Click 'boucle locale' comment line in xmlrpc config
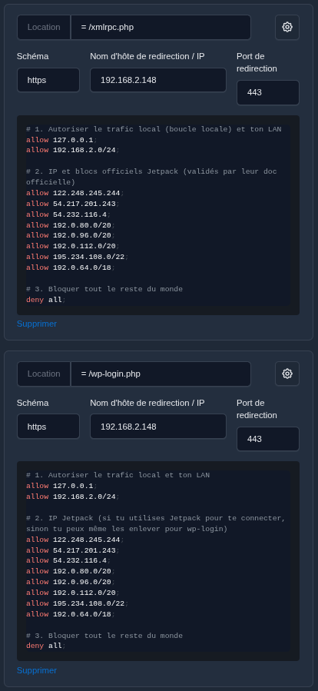 click(154, 129)
